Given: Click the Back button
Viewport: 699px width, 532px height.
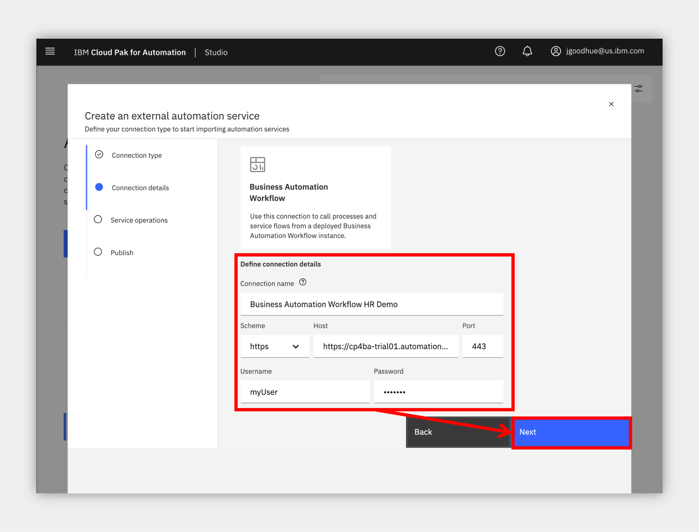Looking at the screenshot, I should 458,432.
